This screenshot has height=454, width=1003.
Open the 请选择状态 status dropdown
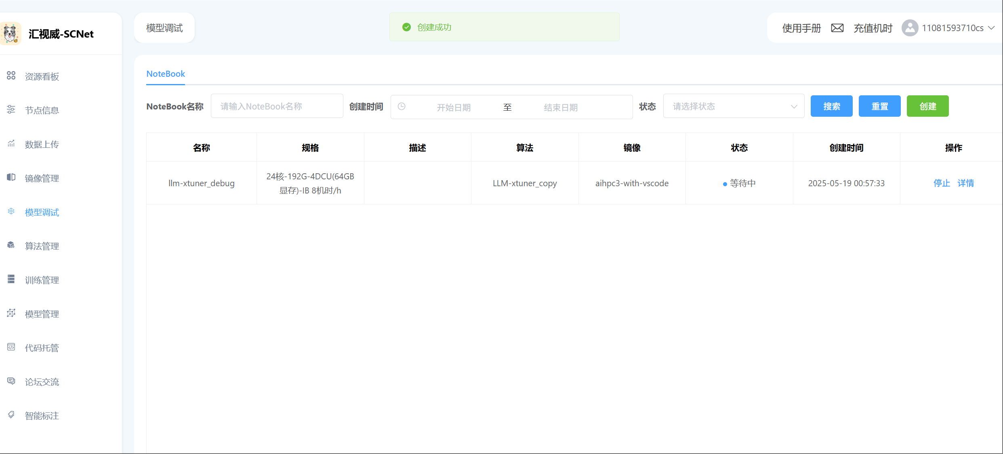(733, 107)
